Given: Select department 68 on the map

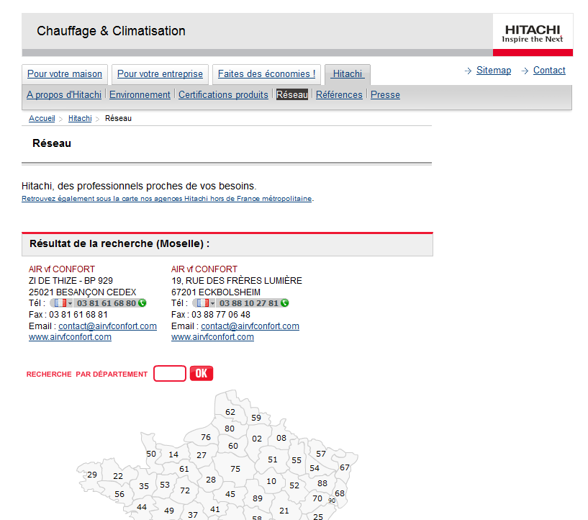Looking at the screenshot, I should tap(340, 493).
